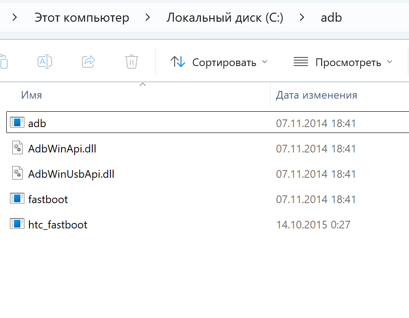The width and height of the screenshot is (409, 318).
Task: Click the sort-direction caret above the columns
Action: coord(143,84)
